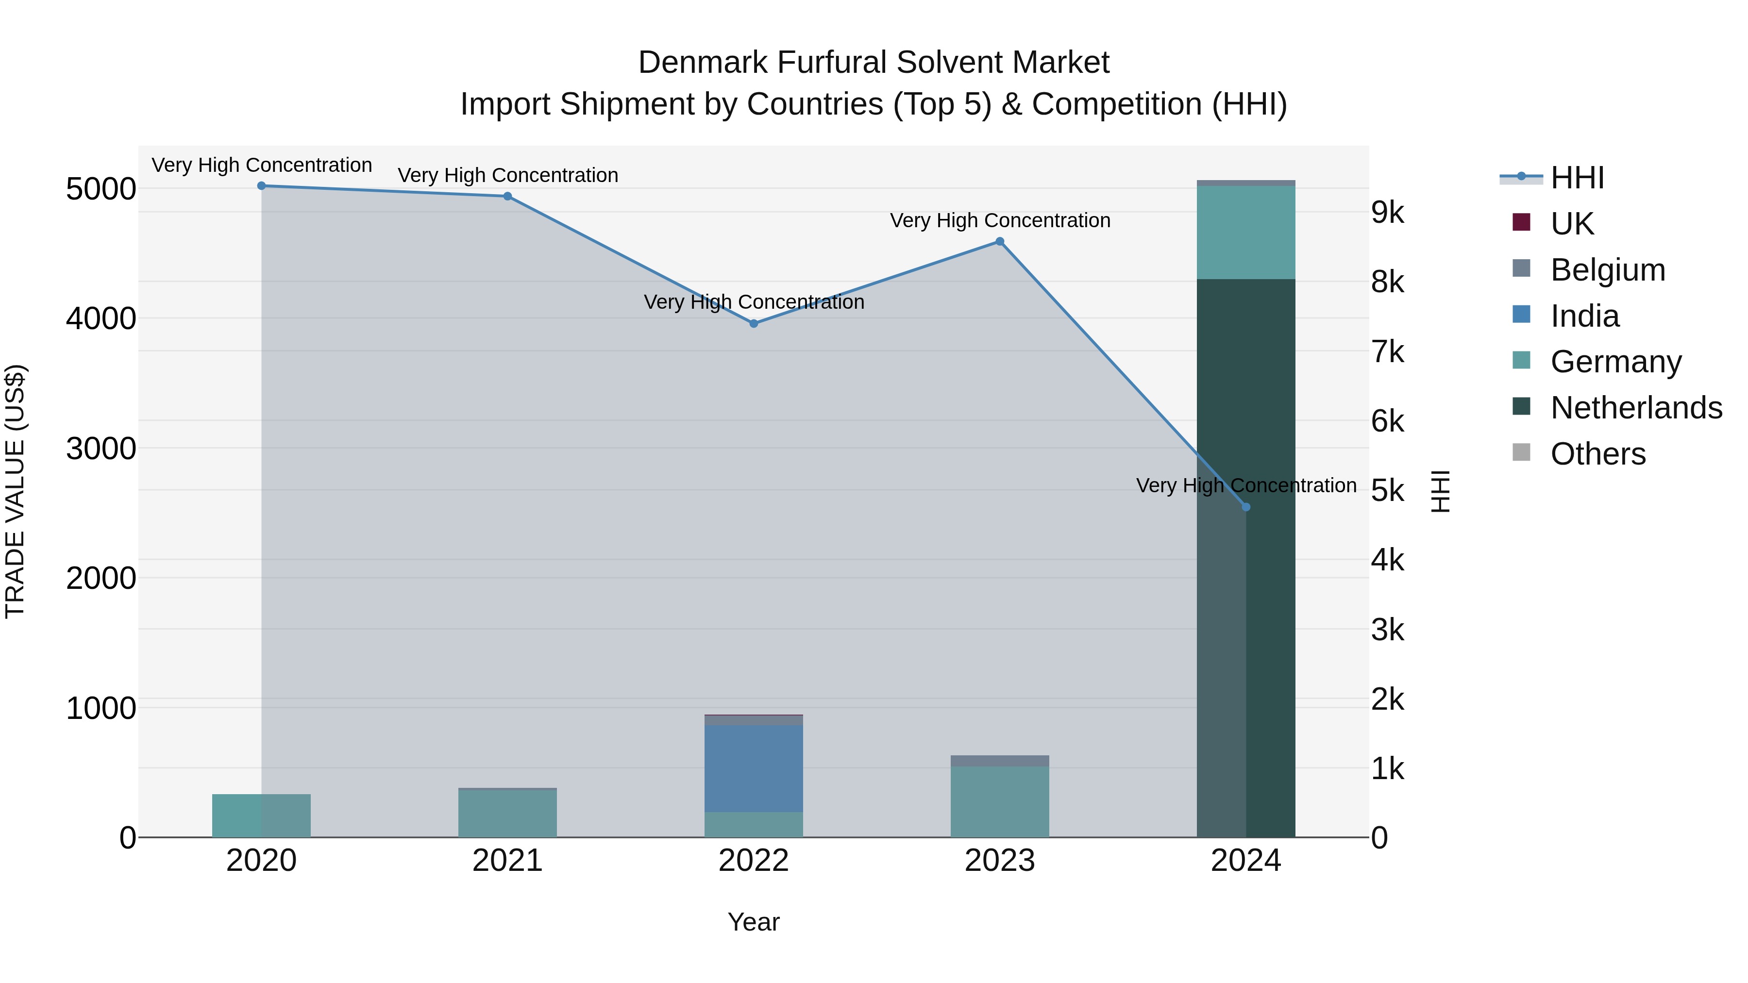Click the India blue legend swatch

point(1521,314)
